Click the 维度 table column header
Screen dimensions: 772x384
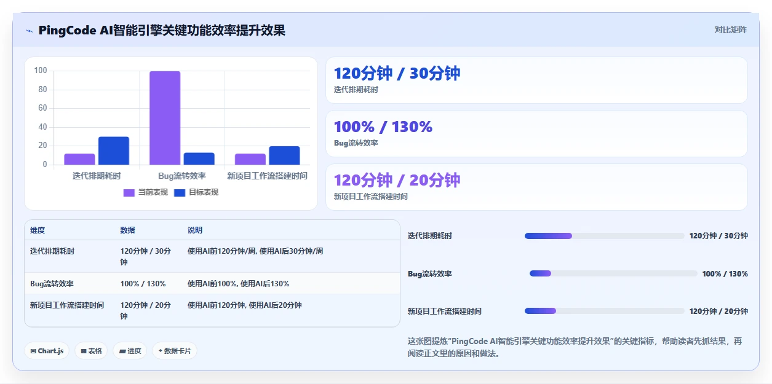click(x=38, y=230)
